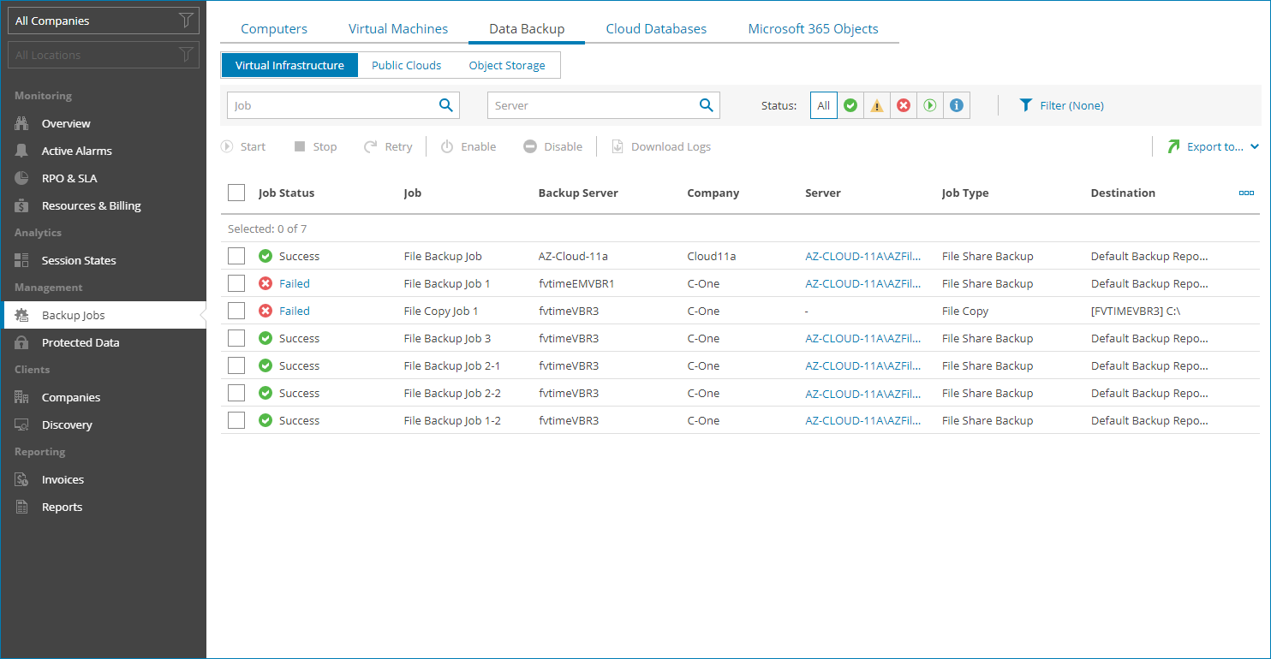Filter jobs by Success status icon

click(850, 104)
